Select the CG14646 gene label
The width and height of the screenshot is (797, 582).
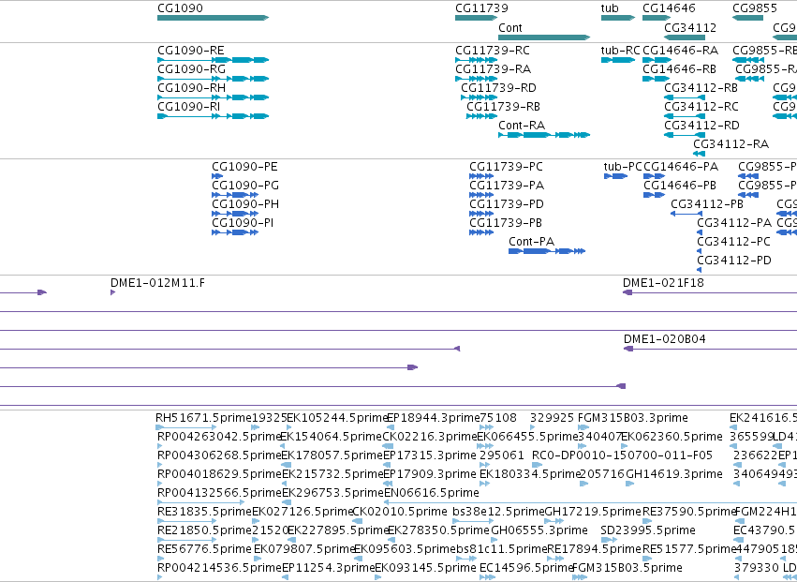coord(669,8)
